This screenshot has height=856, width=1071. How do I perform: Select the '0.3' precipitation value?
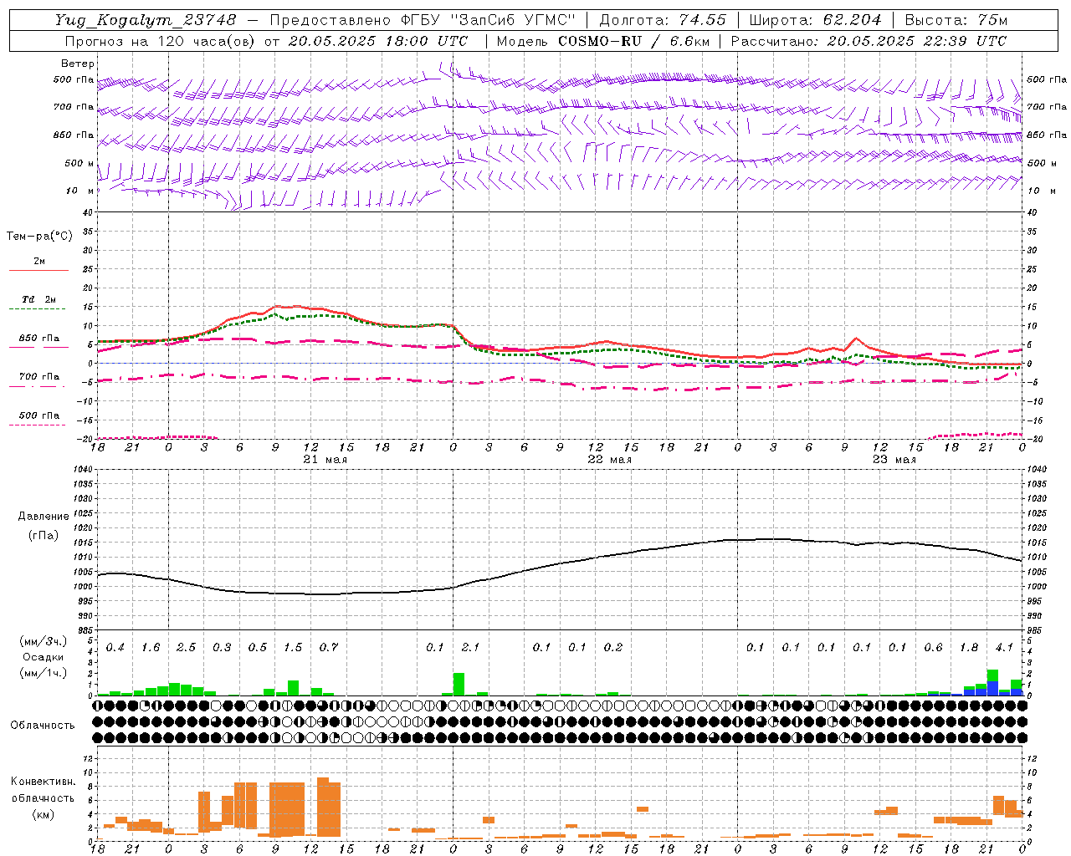pos(222,647)
